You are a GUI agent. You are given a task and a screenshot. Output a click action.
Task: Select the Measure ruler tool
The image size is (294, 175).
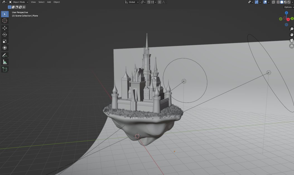pos(5,62)
